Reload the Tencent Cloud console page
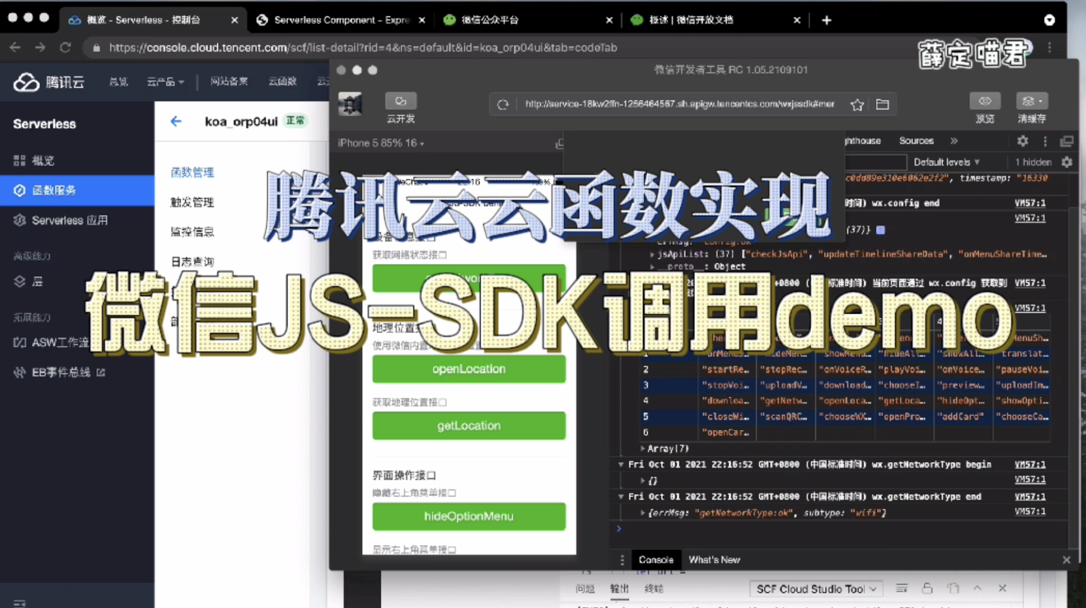The image size is (1086, 608). 65,47
